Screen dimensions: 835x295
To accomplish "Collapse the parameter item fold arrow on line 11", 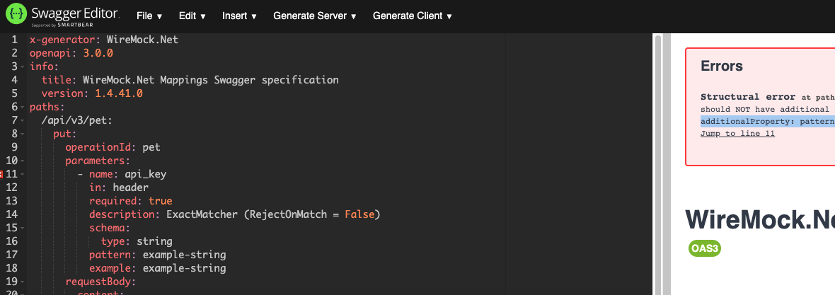I will tap(22, 174).
